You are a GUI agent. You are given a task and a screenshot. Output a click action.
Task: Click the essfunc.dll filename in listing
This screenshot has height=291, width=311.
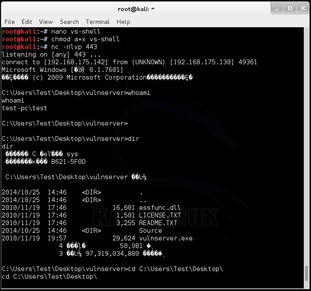(x=160, y=208)
